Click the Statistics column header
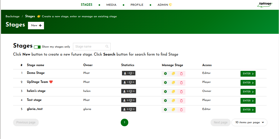 [x=128, y=65]
